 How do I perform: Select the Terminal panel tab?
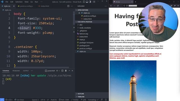point(6,71)
